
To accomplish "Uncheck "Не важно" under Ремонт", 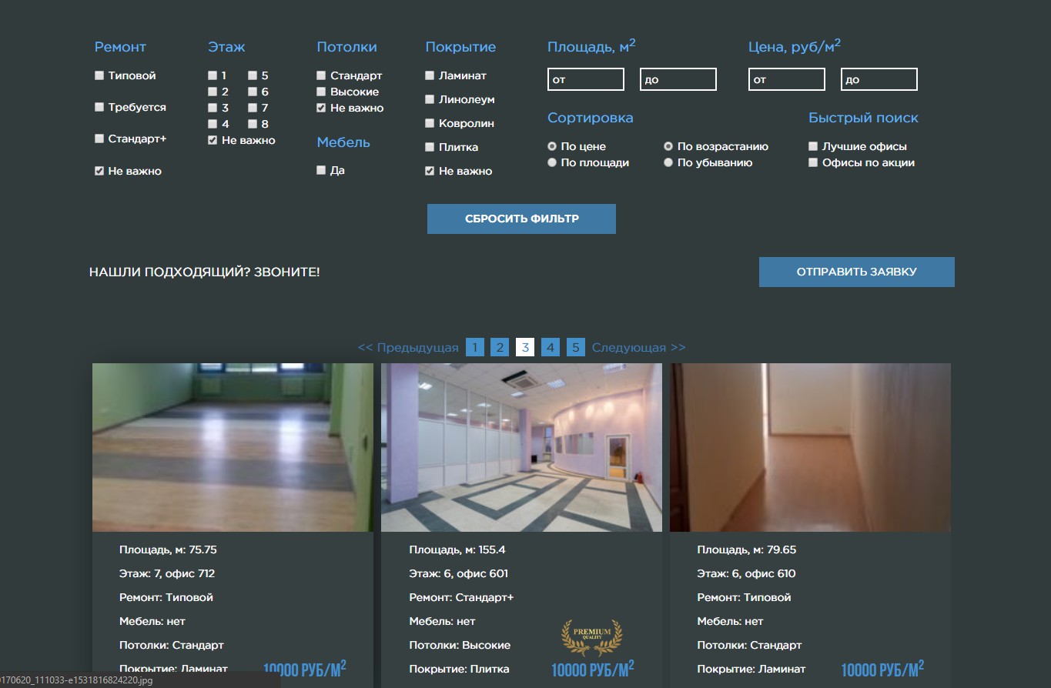I will coord(99,170).
